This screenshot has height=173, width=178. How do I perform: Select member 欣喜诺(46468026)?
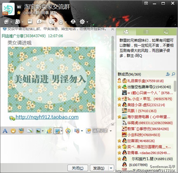145,141
